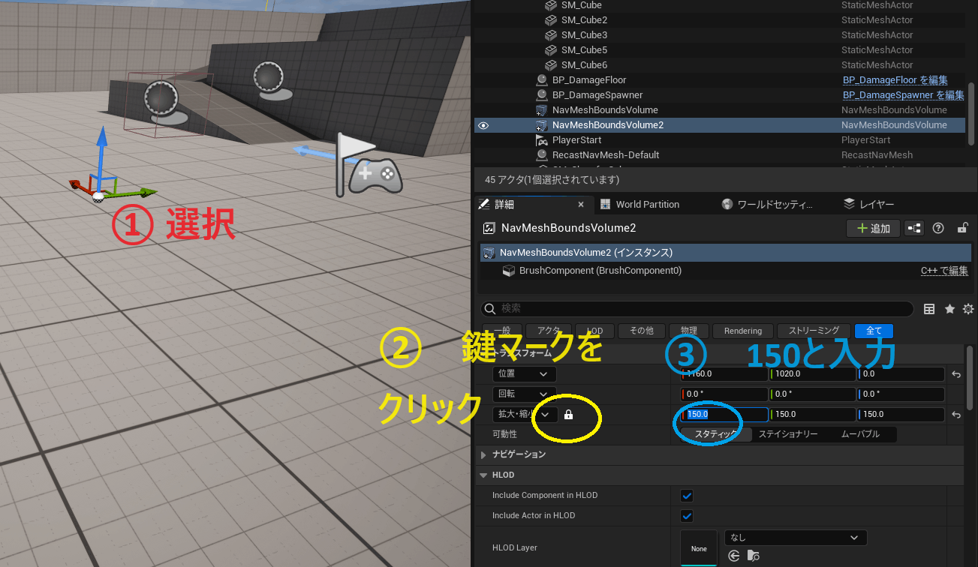978x567 pixels.
Task: Open BP_DamageFloor を編集 link
Action: pyautogui.click(x=895, y=80)
